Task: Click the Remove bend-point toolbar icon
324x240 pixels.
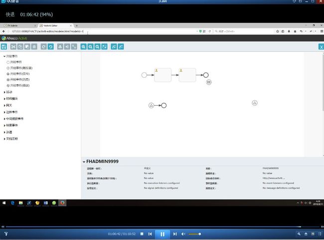Action: click(121, 46)
